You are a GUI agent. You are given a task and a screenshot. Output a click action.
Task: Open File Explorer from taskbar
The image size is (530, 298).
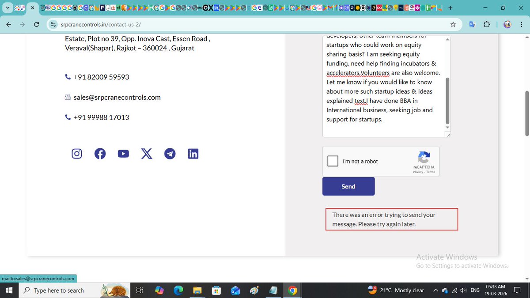(x=197, y=290)
